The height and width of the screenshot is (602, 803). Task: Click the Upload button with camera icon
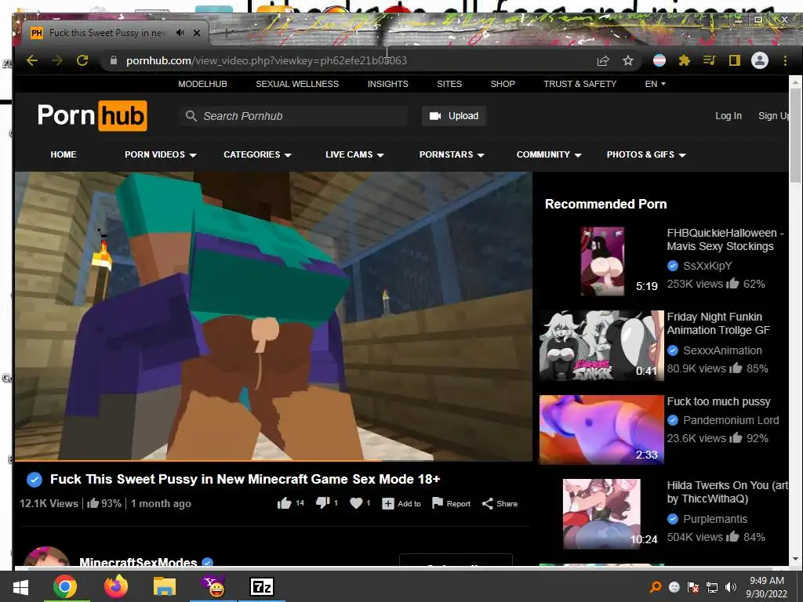coord(454,116)
